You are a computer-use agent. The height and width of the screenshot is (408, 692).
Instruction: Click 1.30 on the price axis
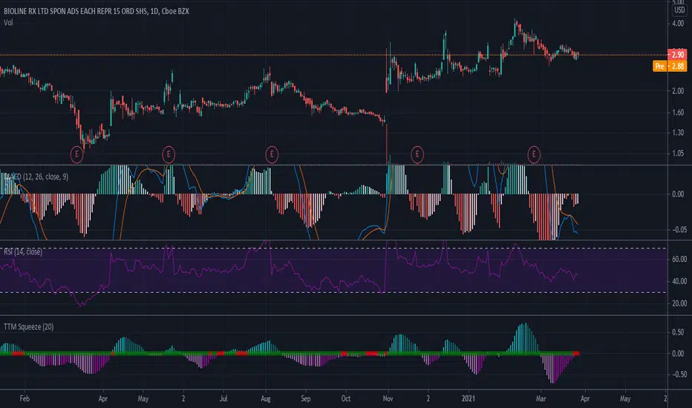pyautogui.click(x=678, y=132)
